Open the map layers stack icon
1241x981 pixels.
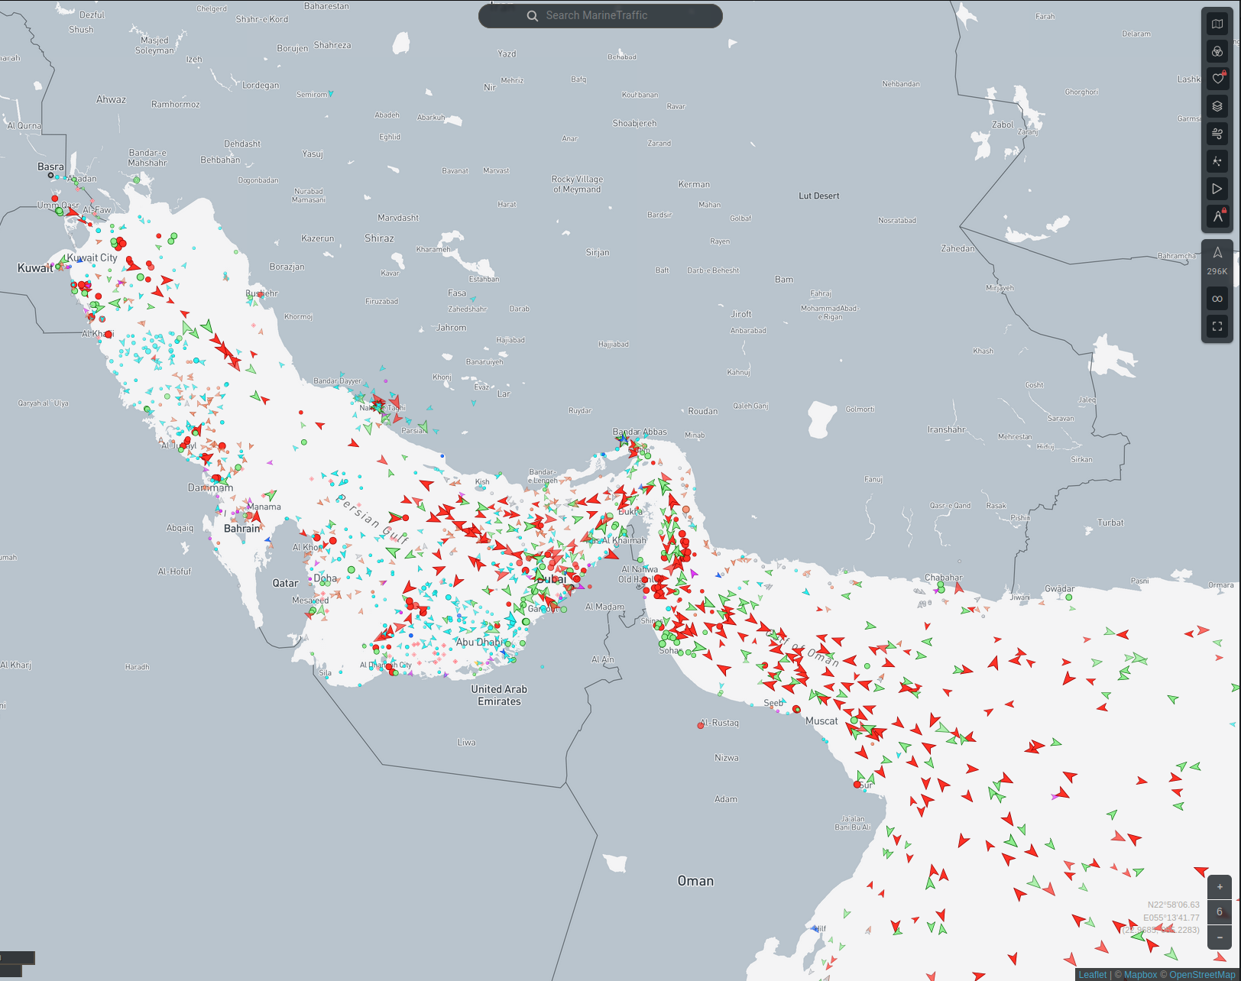coord(1217,106)
